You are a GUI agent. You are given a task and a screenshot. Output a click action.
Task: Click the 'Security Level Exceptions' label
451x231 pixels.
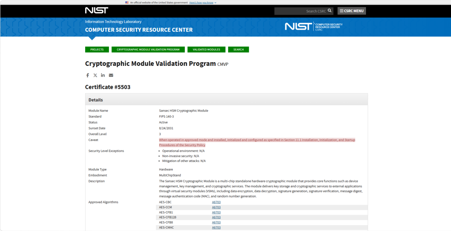click(106, 151)
